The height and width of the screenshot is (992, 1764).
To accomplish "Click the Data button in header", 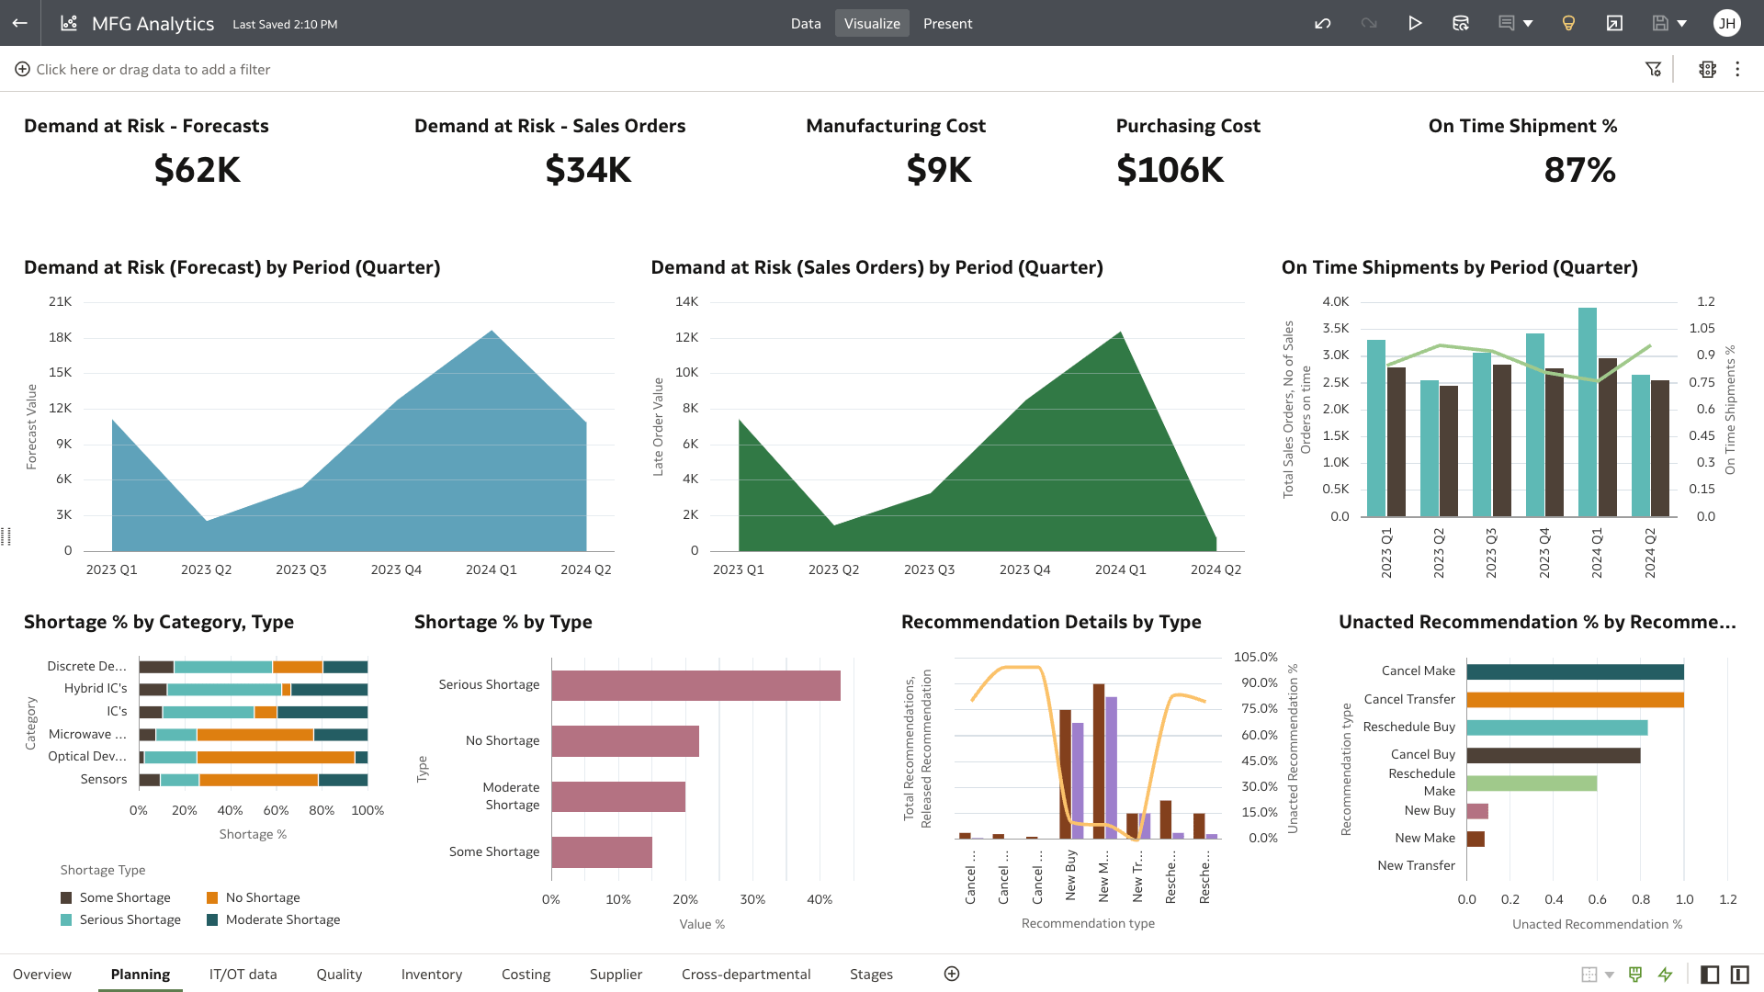I will point(806,23).
